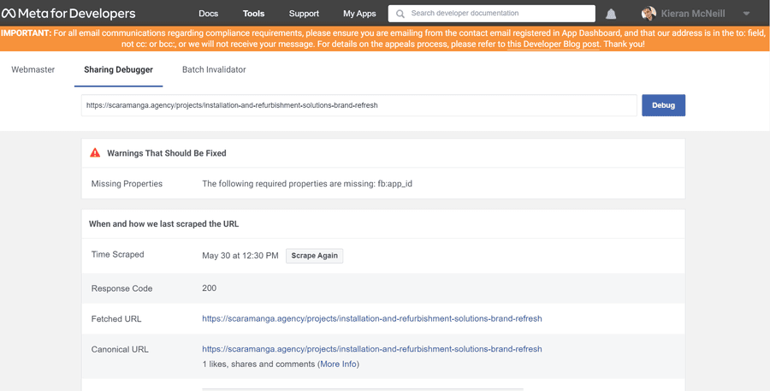The image size is (770, 391).
Task: Focus the developer documentation search field
Action: point(492,14)
